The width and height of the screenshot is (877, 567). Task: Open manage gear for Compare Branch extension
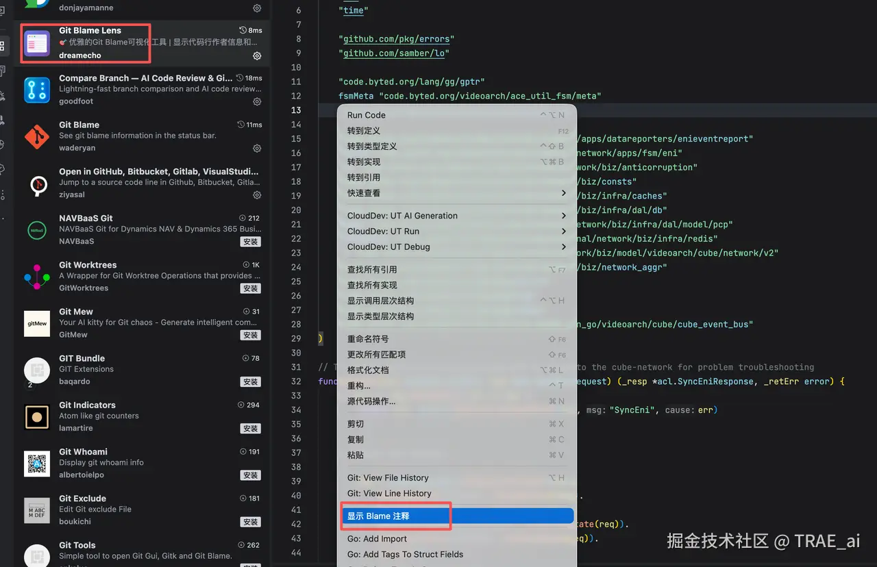click(257, 101)
